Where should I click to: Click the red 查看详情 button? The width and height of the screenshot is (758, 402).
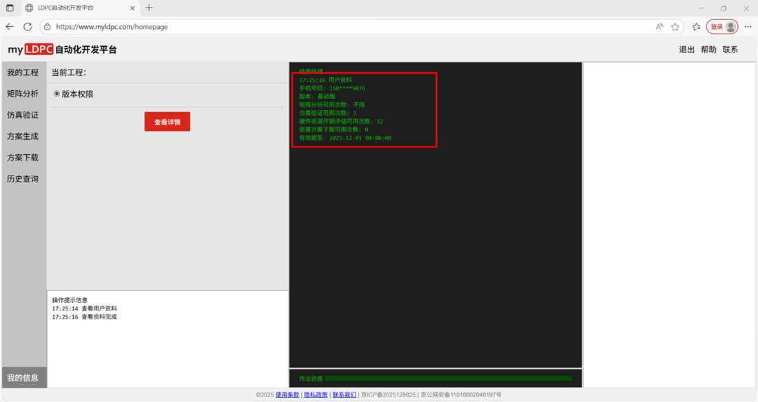[167, 122]
